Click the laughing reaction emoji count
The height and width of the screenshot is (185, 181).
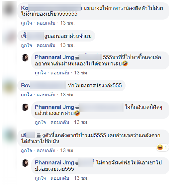click(163, 147)
